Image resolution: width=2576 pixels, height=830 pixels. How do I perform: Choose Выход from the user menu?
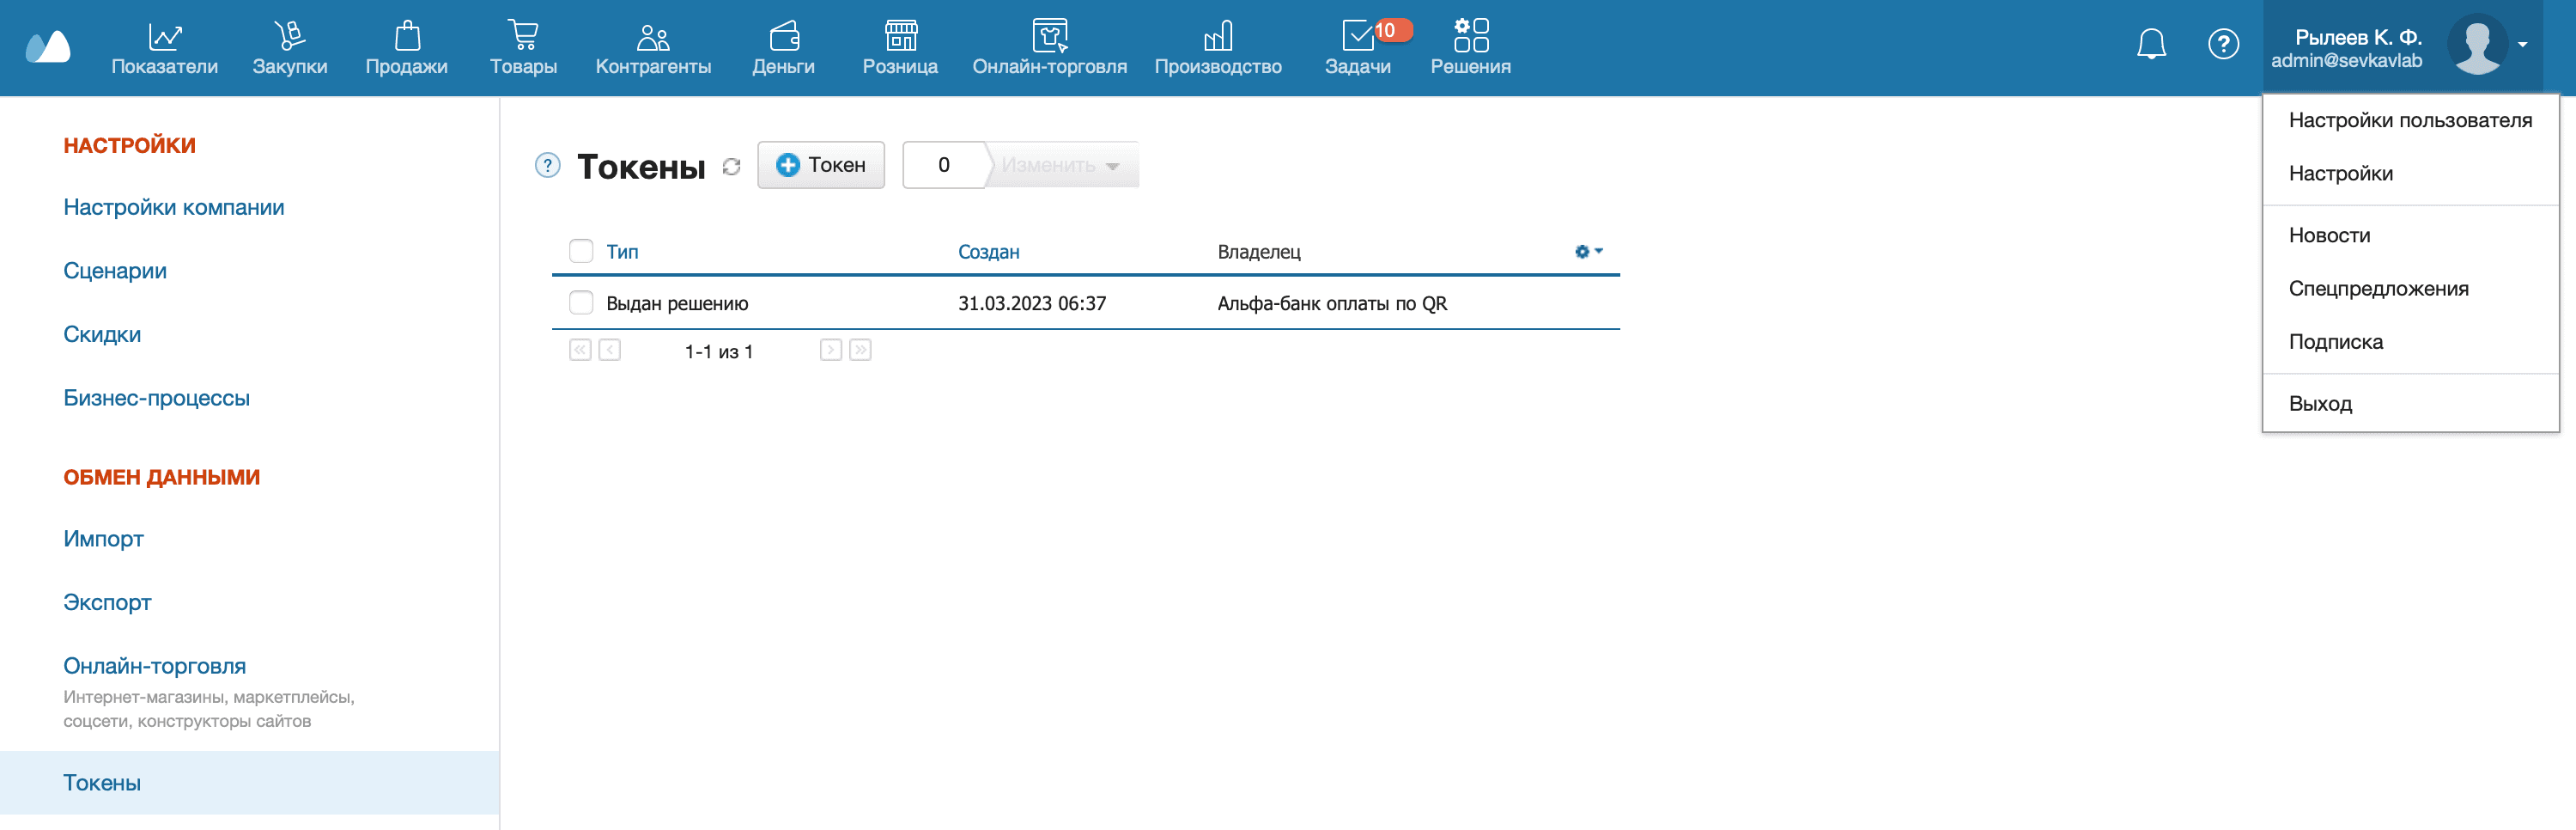(2320, 404)
